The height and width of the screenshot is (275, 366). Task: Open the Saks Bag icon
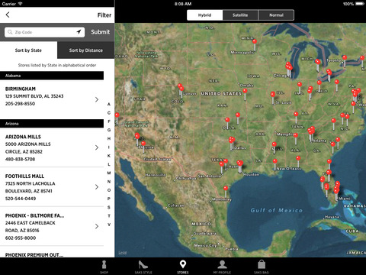(x=262, y=264)
